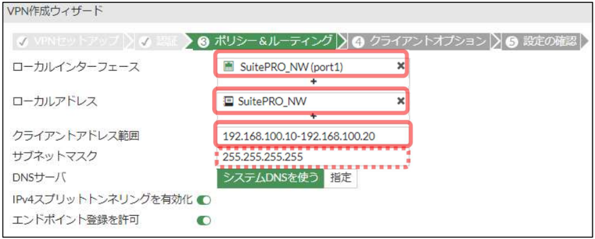Click the サブネットマスク label
Screen dimensions: 595x239
coord(55,155)
